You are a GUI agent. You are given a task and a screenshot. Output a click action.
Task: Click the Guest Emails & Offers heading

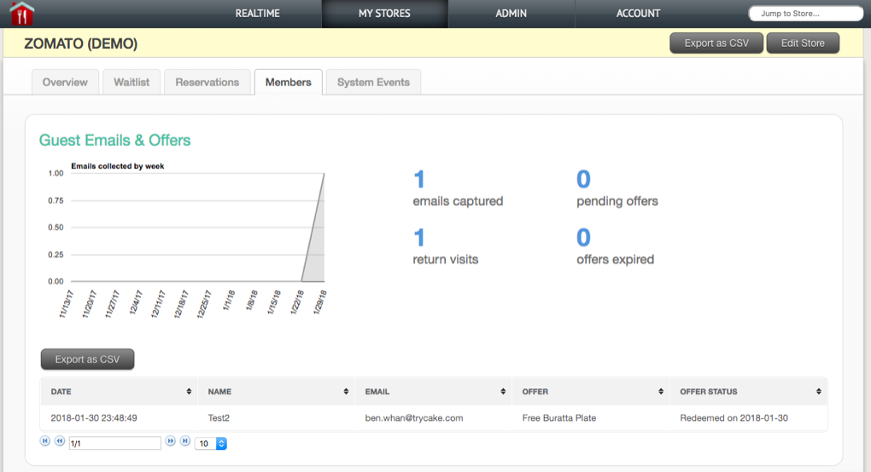point(114,140)
